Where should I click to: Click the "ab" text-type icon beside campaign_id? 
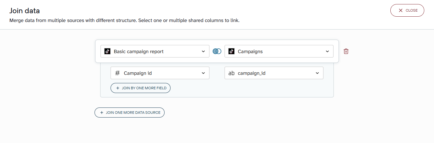coord(231,73)
